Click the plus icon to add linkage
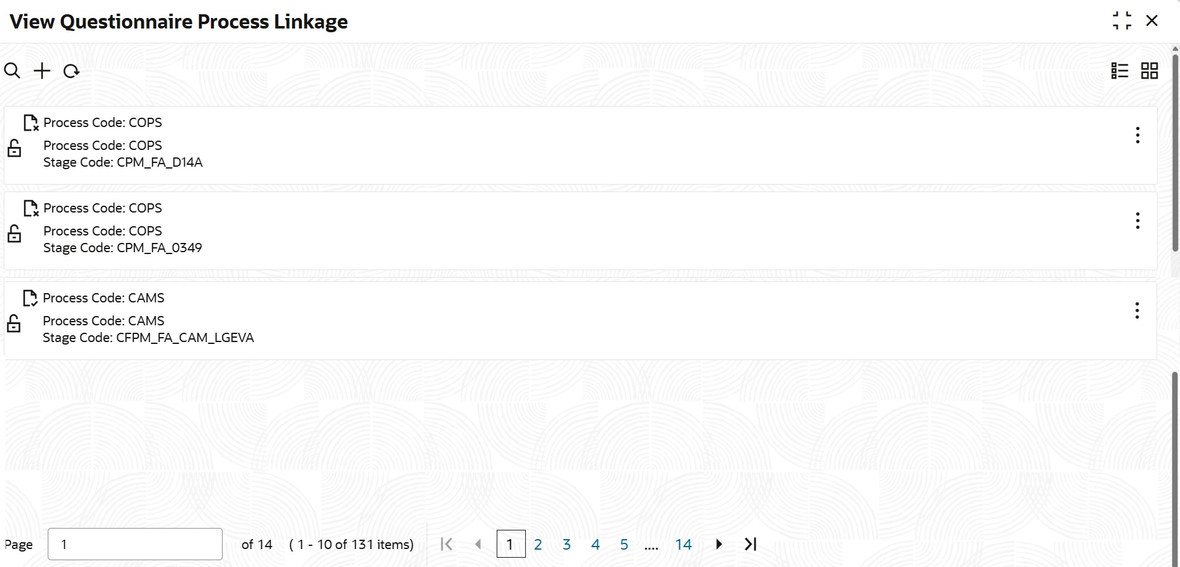 pos(42,71)
